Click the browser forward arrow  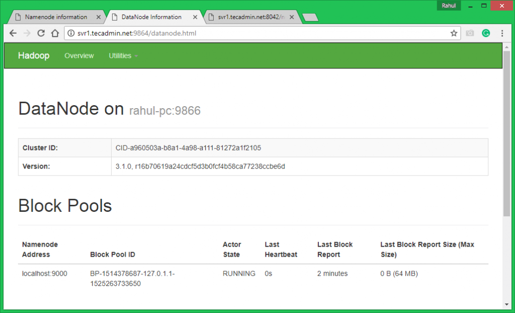pos(27,33)
